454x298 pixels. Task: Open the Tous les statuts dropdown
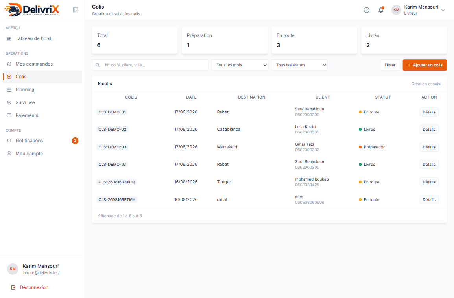[299, 65]
